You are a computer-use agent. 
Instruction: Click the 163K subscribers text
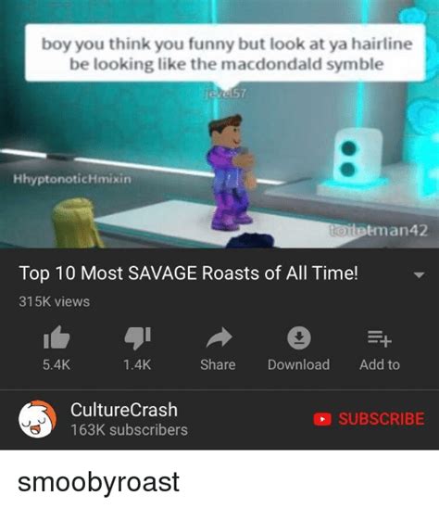click(129, 430)
